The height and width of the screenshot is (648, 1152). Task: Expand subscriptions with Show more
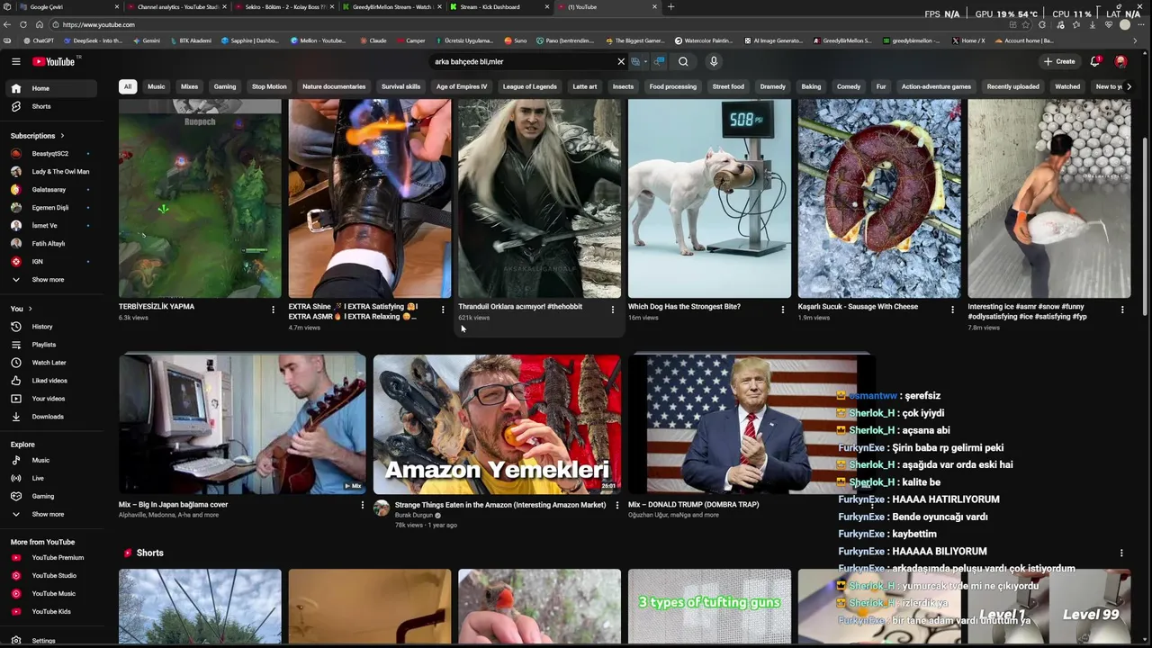click(53, 280)
